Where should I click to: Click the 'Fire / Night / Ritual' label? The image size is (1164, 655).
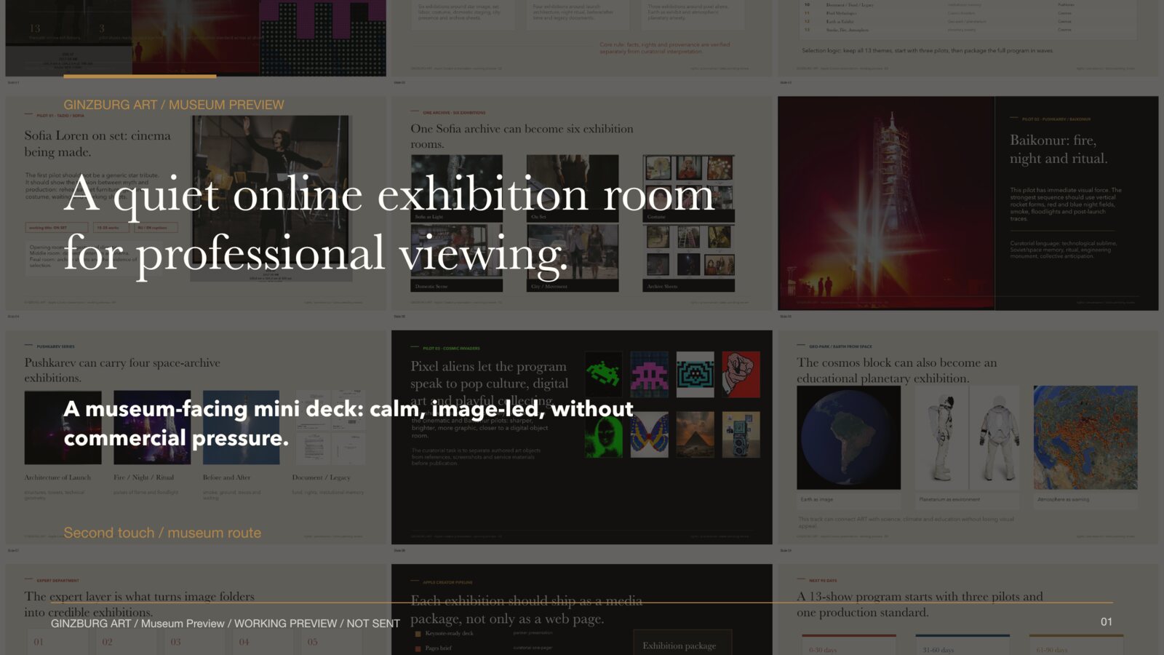click(x=143, y=477)
